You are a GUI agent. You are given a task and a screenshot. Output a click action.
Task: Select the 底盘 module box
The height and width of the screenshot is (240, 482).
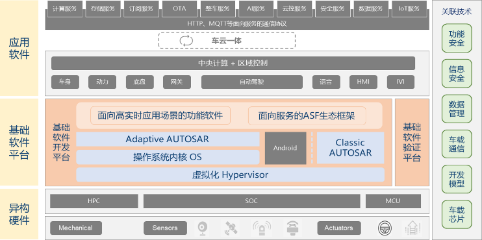(x=140, y=82)
